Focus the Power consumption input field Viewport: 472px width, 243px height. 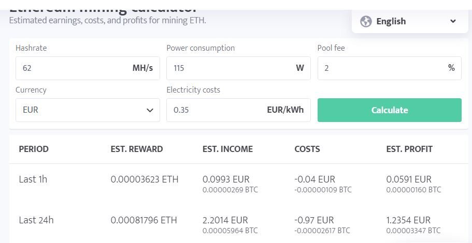(238, 68)
